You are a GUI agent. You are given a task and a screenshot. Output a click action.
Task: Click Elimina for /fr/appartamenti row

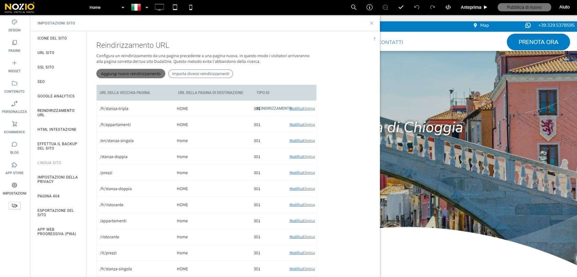pyautogui.click(x=309, y=125)
